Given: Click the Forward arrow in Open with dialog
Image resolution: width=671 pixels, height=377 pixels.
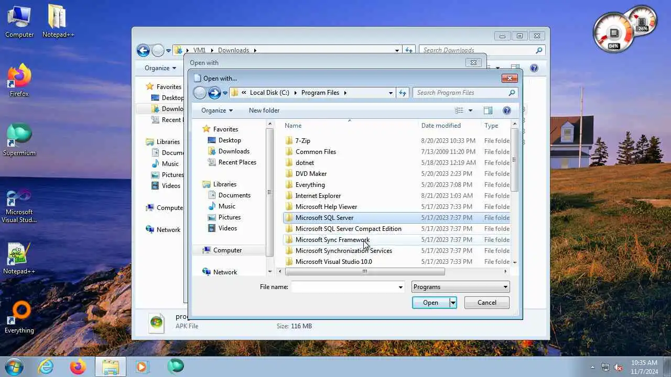Looking at the screenshot, I should coord(214,93).
